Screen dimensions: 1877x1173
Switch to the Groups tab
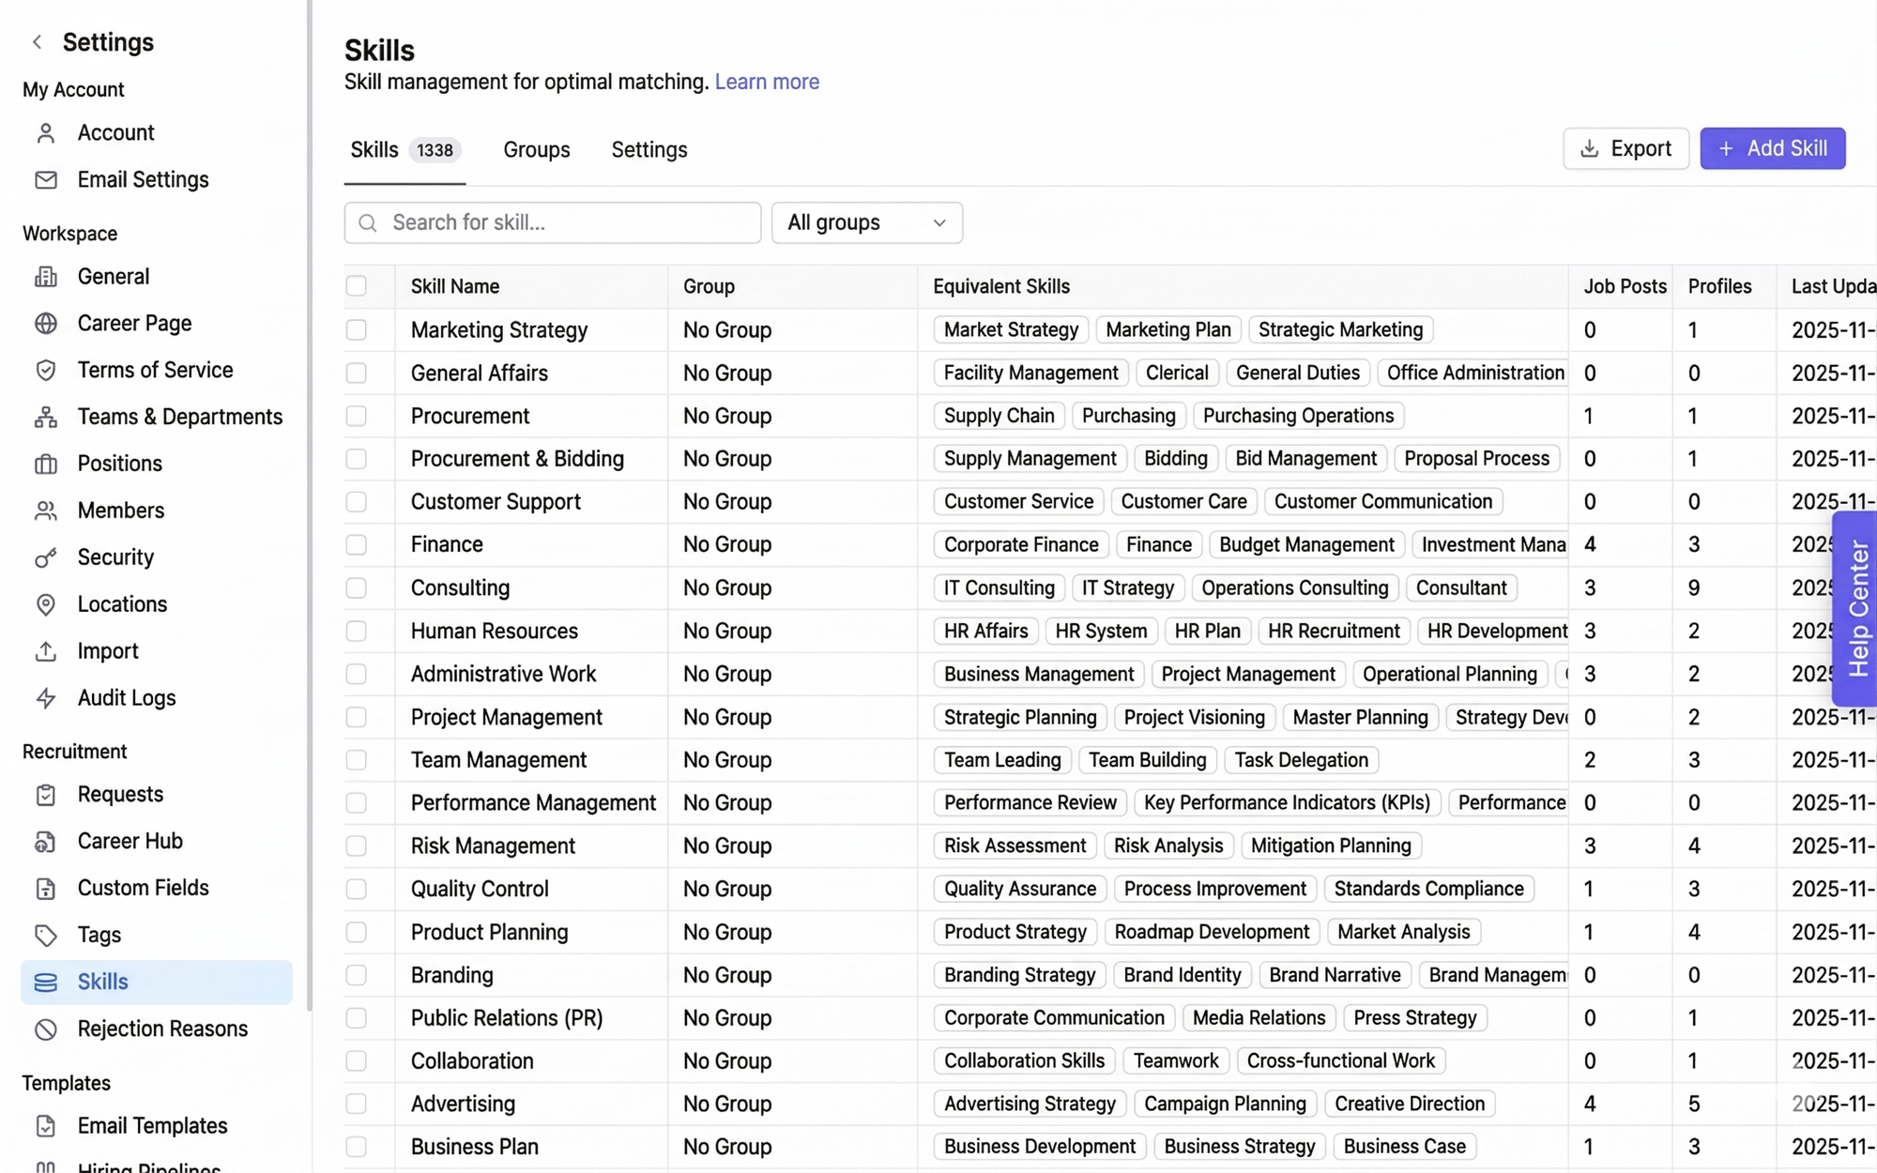(536, 150)
